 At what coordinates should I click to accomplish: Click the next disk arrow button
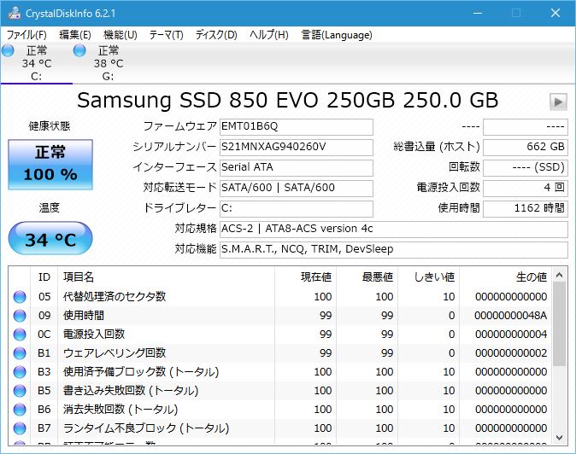[x=558, y=102]
